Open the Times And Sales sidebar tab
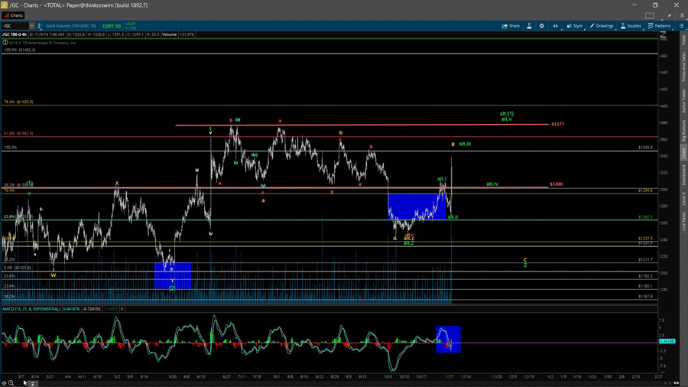 coord(683,67)
